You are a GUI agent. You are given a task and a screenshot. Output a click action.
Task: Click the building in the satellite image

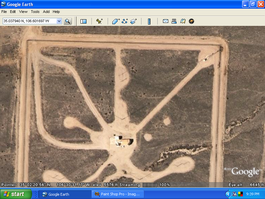(122, 141)
